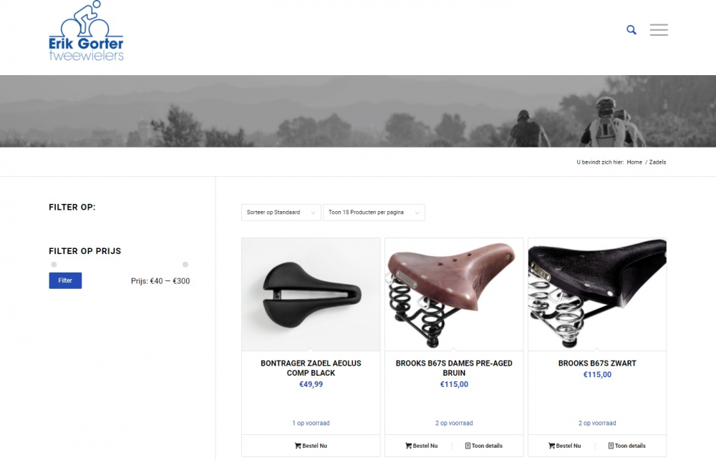Screen dimensions: 716x460
Task: Click cart icon for Bontrager Aeolus saddle
Action: point(298,446)
